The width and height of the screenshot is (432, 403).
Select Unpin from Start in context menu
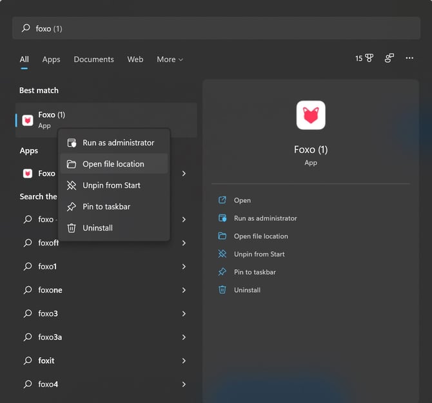point(113,185)
